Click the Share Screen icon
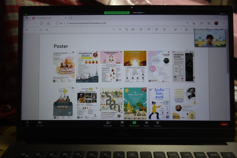 point(134,123)
